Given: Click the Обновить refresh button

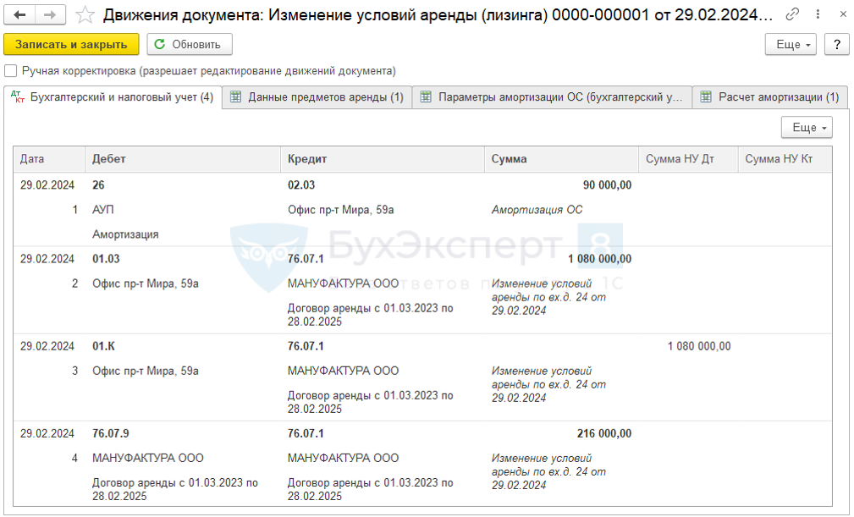Looking at the screenshot, I should (189, 45).
